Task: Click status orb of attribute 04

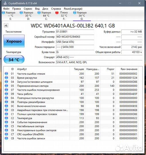Action: 6,82
